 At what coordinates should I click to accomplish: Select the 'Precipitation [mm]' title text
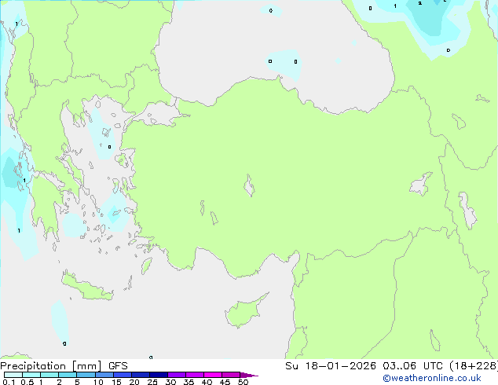point(51,366)
